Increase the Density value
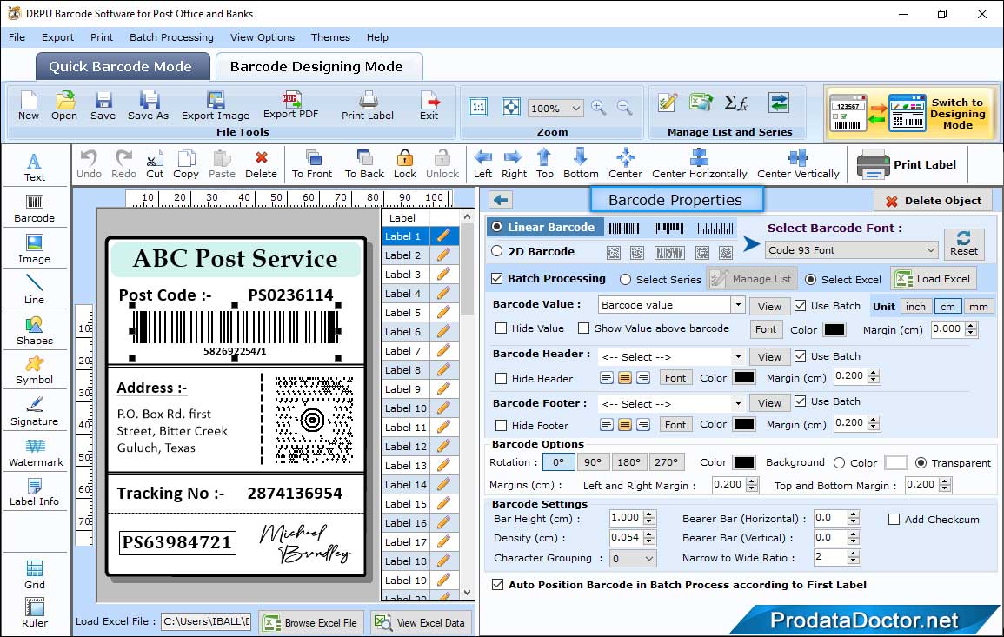Viewport: 1004px width, 637px height. click(650, 534)
